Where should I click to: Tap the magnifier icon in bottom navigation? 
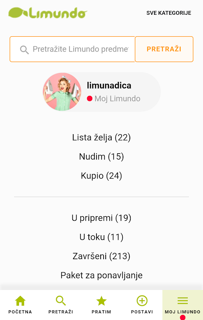pos(61,301)
